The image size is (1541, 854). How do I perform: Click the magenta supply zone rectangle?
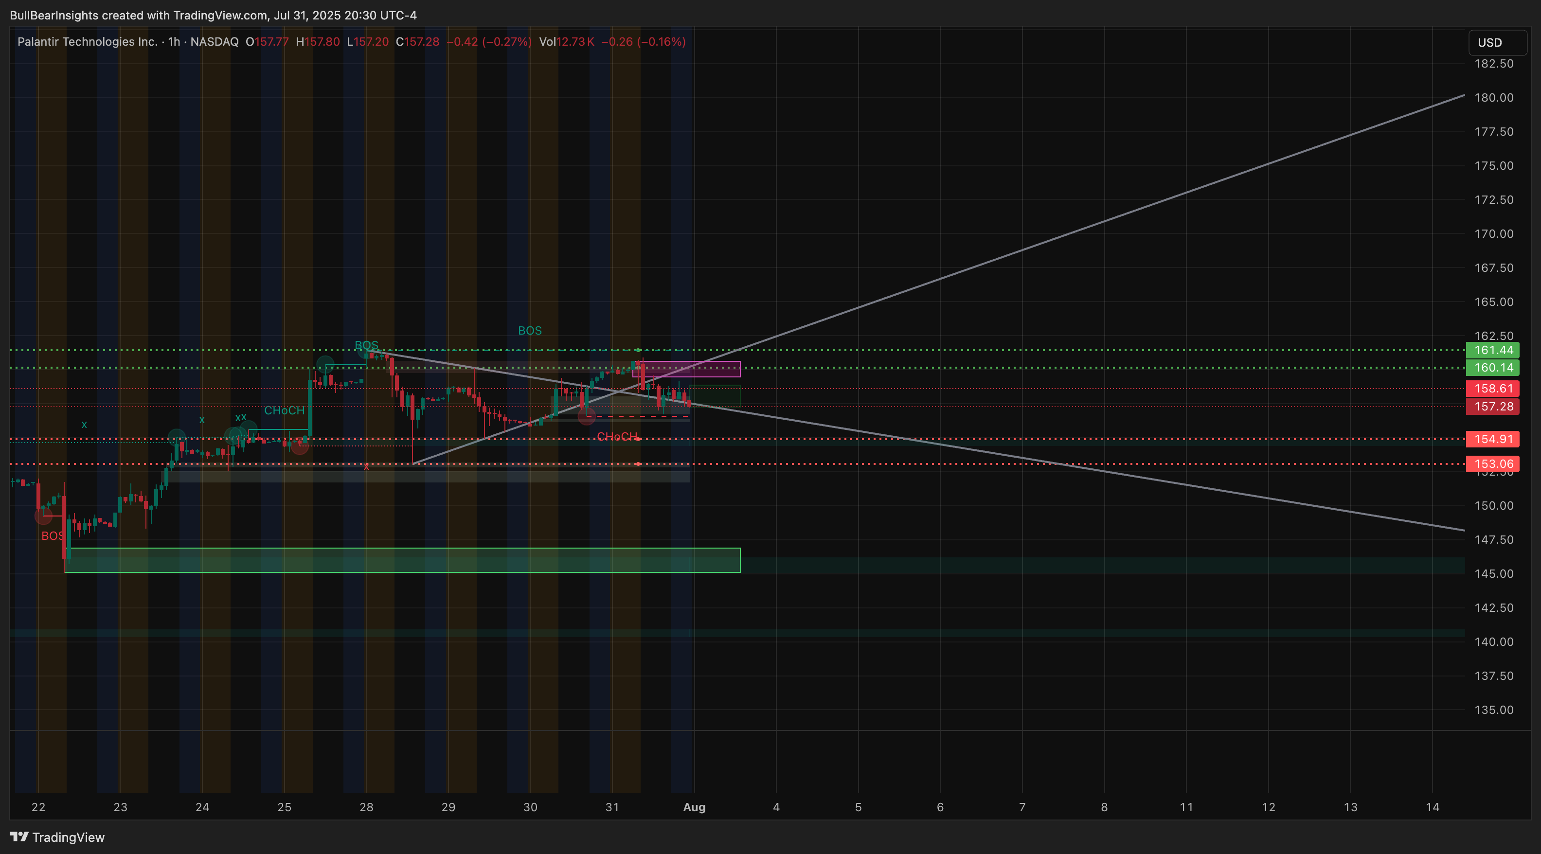[686, 369]
